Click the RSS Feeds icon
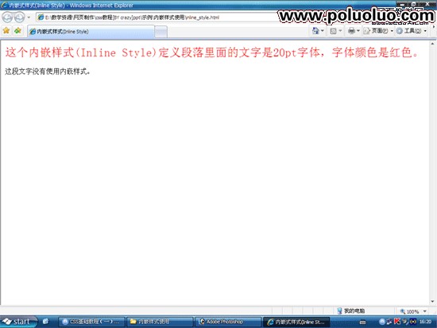 tap(333, 31)
